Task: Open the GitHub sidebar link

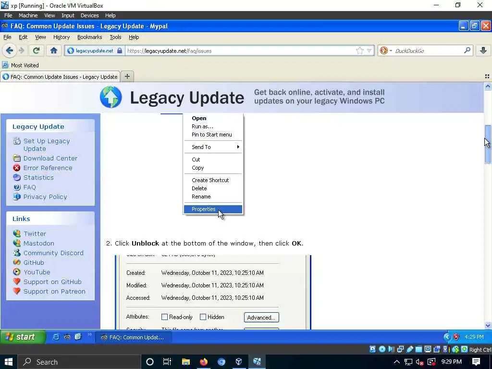Action: point(34,263)
